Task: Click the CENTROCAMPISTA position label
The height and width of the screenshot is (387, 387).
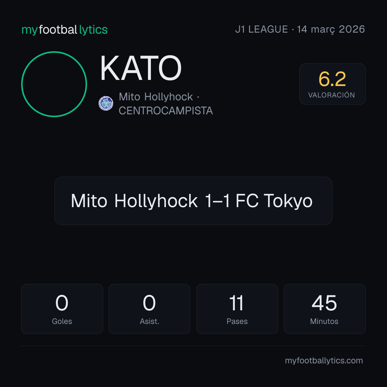Action: (x=166, y=111)
